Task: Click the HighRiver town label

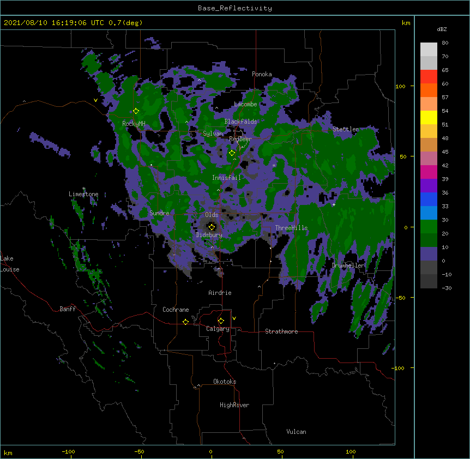Action: pos(234,405)
